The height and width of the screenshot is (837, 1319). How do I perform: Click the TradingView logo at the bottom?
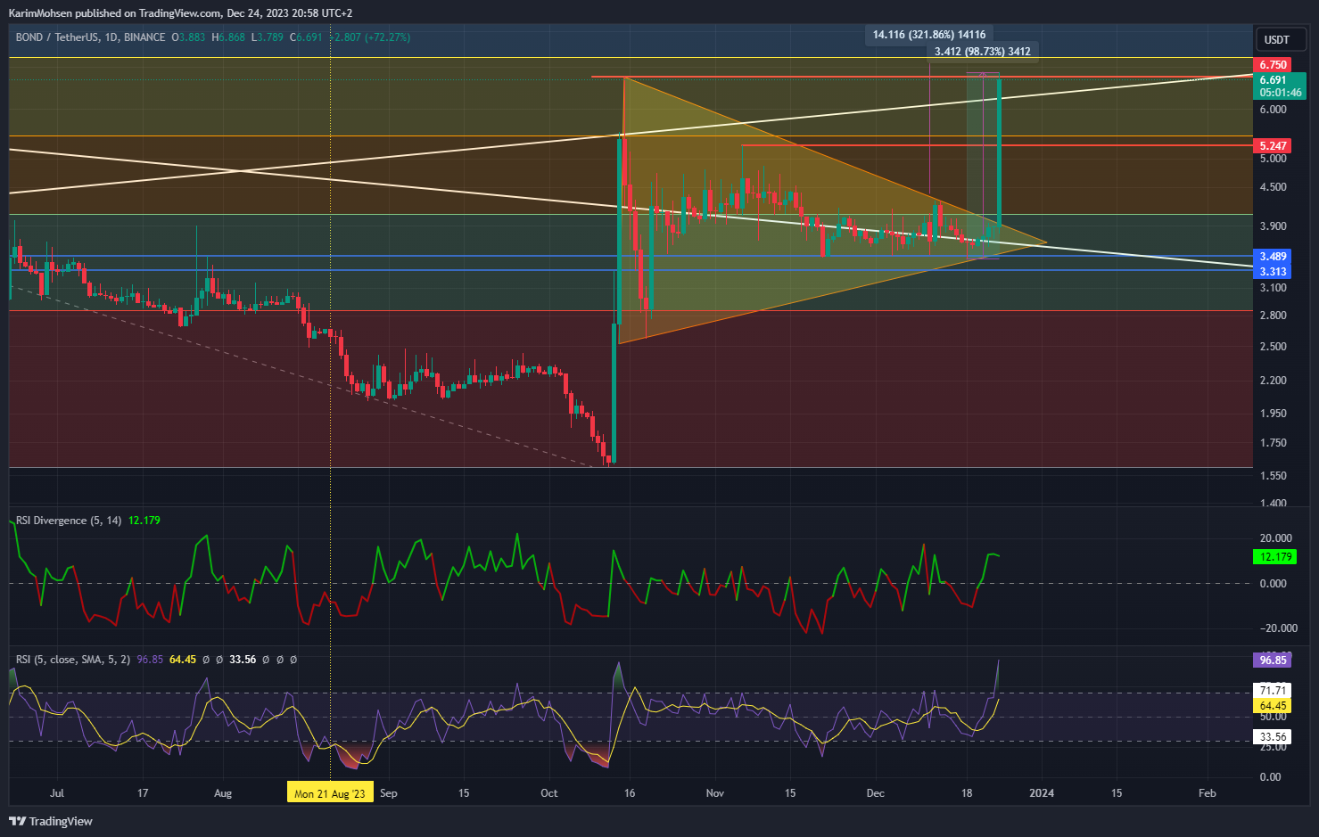[x=51, y=821]
